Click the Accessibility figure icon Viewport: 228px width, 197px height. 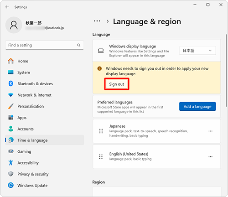click(10, 162)
